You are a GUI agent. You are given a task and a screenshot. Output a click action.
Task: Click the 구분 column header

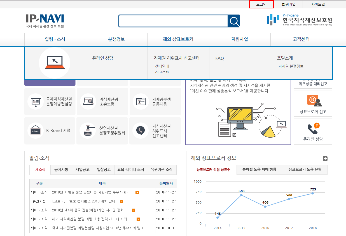tap(39, 183)
